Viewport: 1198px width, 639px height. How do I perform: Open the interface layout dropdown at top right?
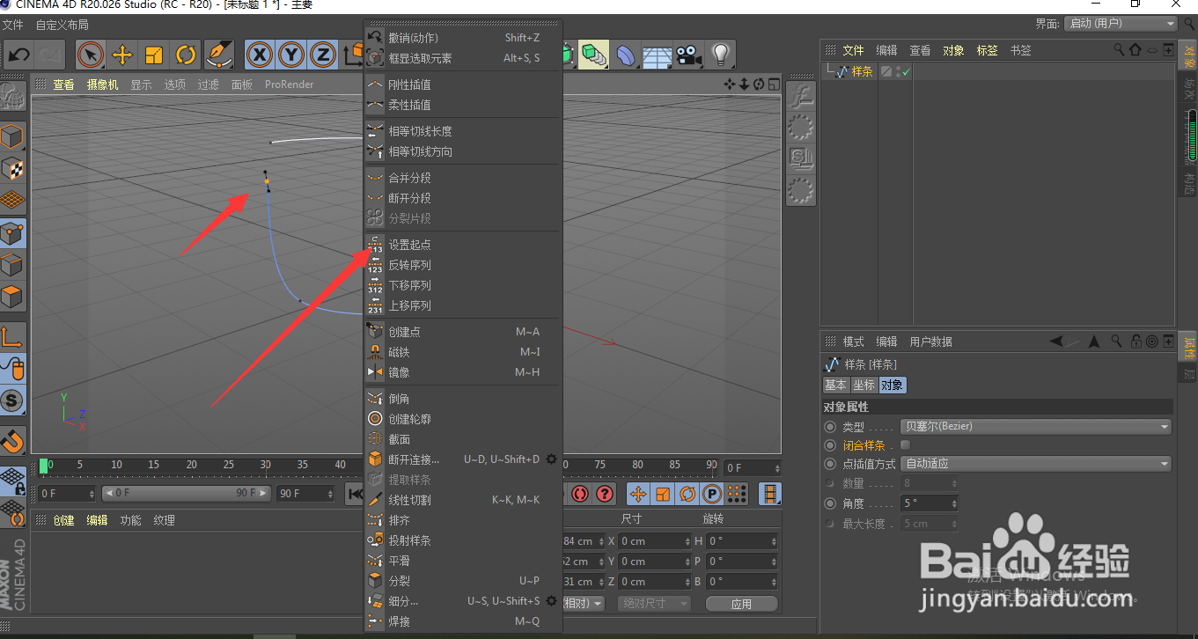[x=1121, y=24]
